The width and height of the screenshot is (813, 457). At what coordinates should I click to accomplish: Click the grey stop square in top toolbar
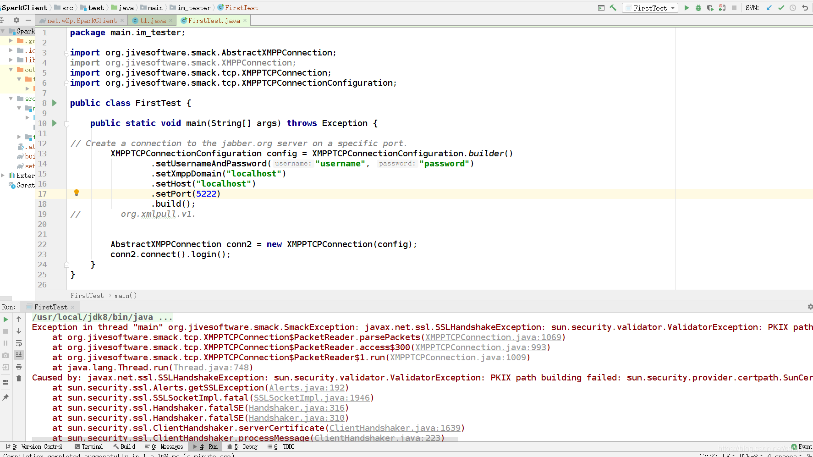[x=734, y=8]
